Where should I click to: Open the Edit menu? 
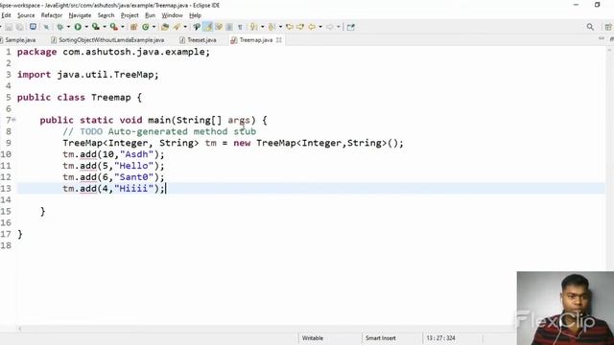click(6, 15)
